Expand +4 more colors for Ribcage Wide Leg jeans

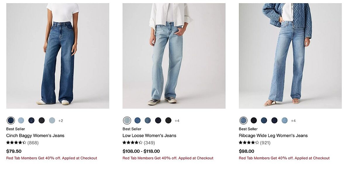(x=293, y=121)
